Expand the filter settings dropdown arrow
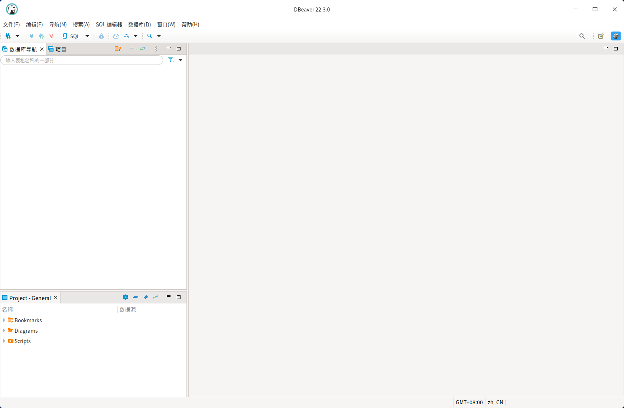The height and width of the screenshot is (408, 624). tap(181, 60)
